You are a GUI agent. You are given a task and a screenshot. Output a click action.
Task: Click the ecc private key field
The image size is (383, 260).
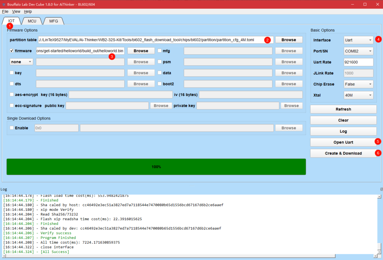(238, 105)
